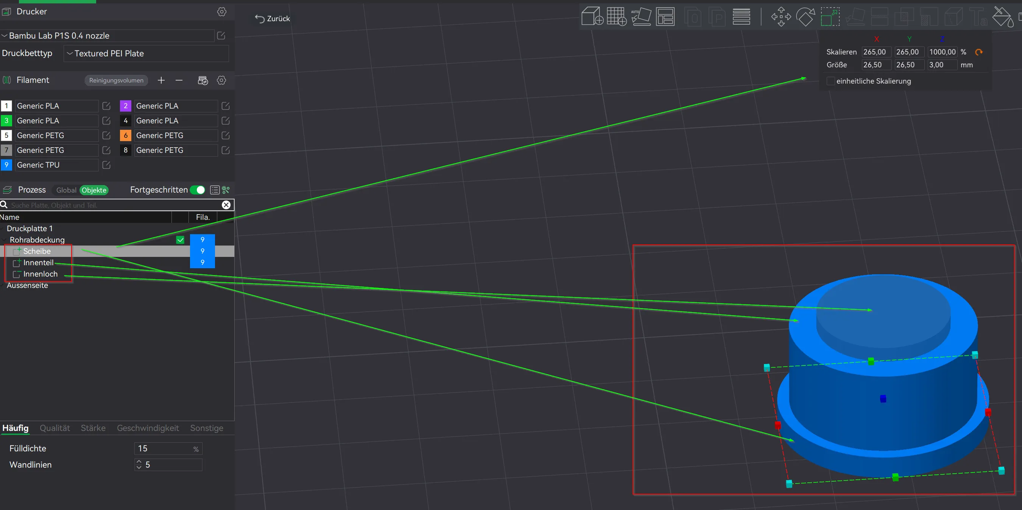Edit the Bambu Lab P1S printer preset
1022x510 pixels.
pos(221,36)
